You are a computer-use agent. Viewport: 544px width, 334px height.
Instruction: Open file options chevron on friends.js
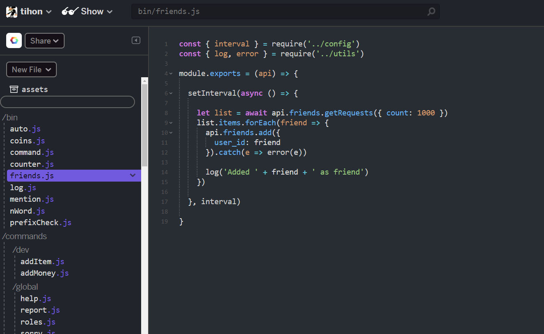pos(133,175)
